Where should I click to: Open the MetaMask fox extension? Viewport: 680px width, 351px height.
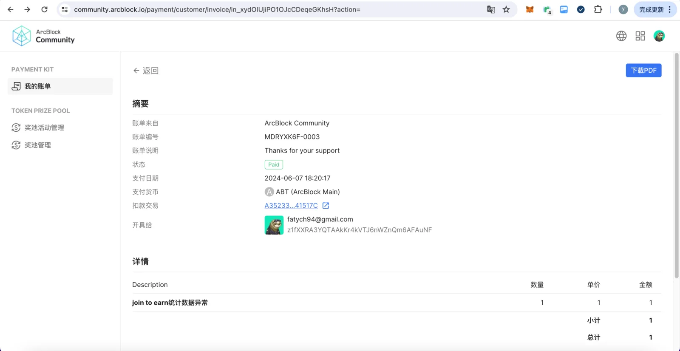click(x=530, y=9)
